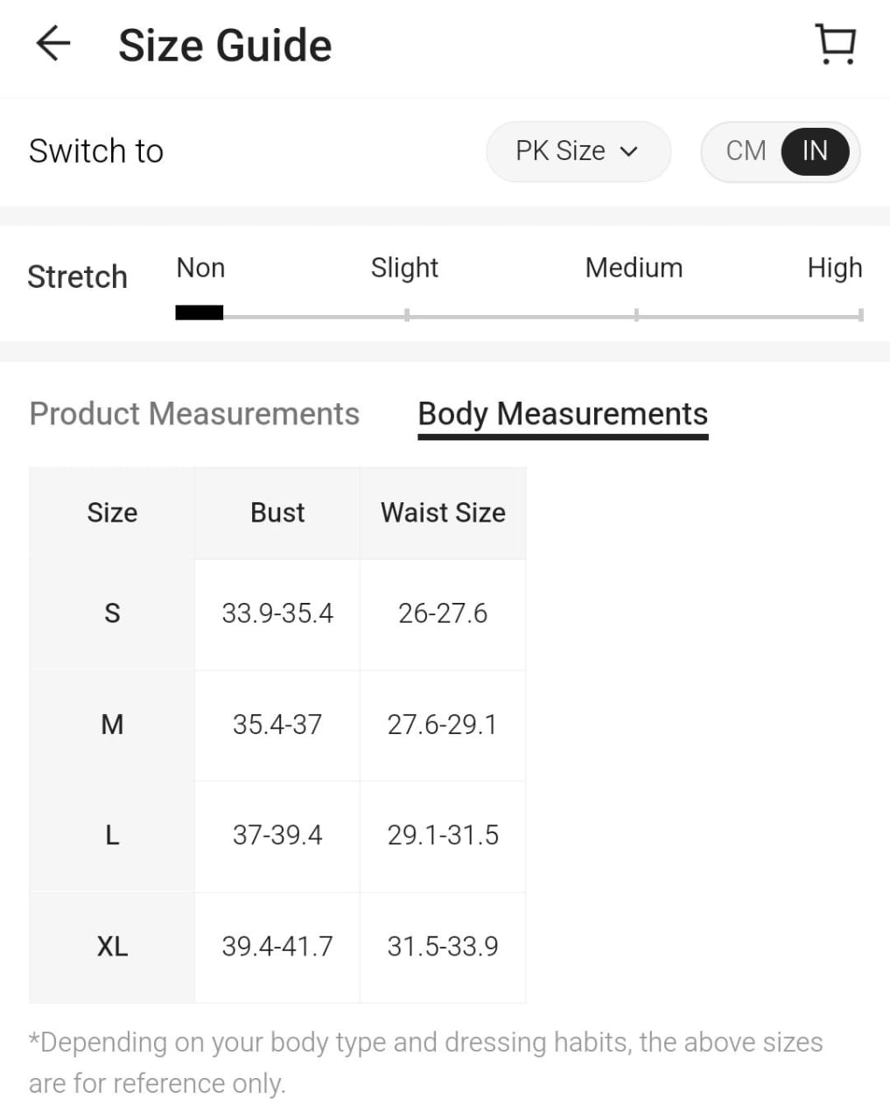Viewport: 890px width, 1120px height.
Task: Tap the back arrow icon
Action: click(53, 44)
